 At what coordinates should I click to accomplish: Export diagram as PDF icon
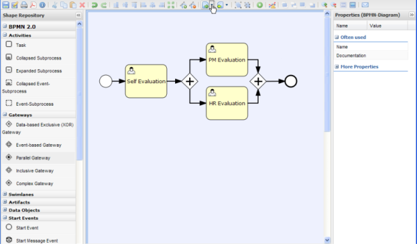tap(33, 4)
